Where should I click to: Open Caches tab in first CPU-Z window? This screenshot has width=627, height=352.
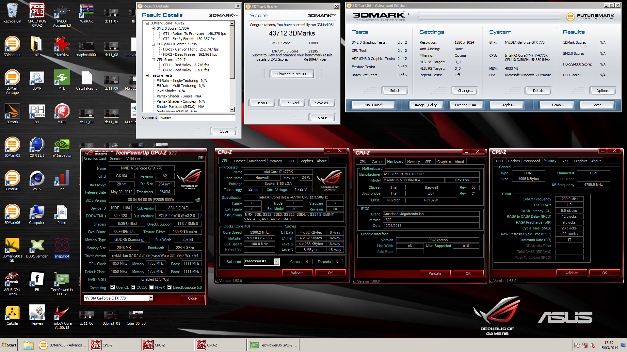click(240, 161)
